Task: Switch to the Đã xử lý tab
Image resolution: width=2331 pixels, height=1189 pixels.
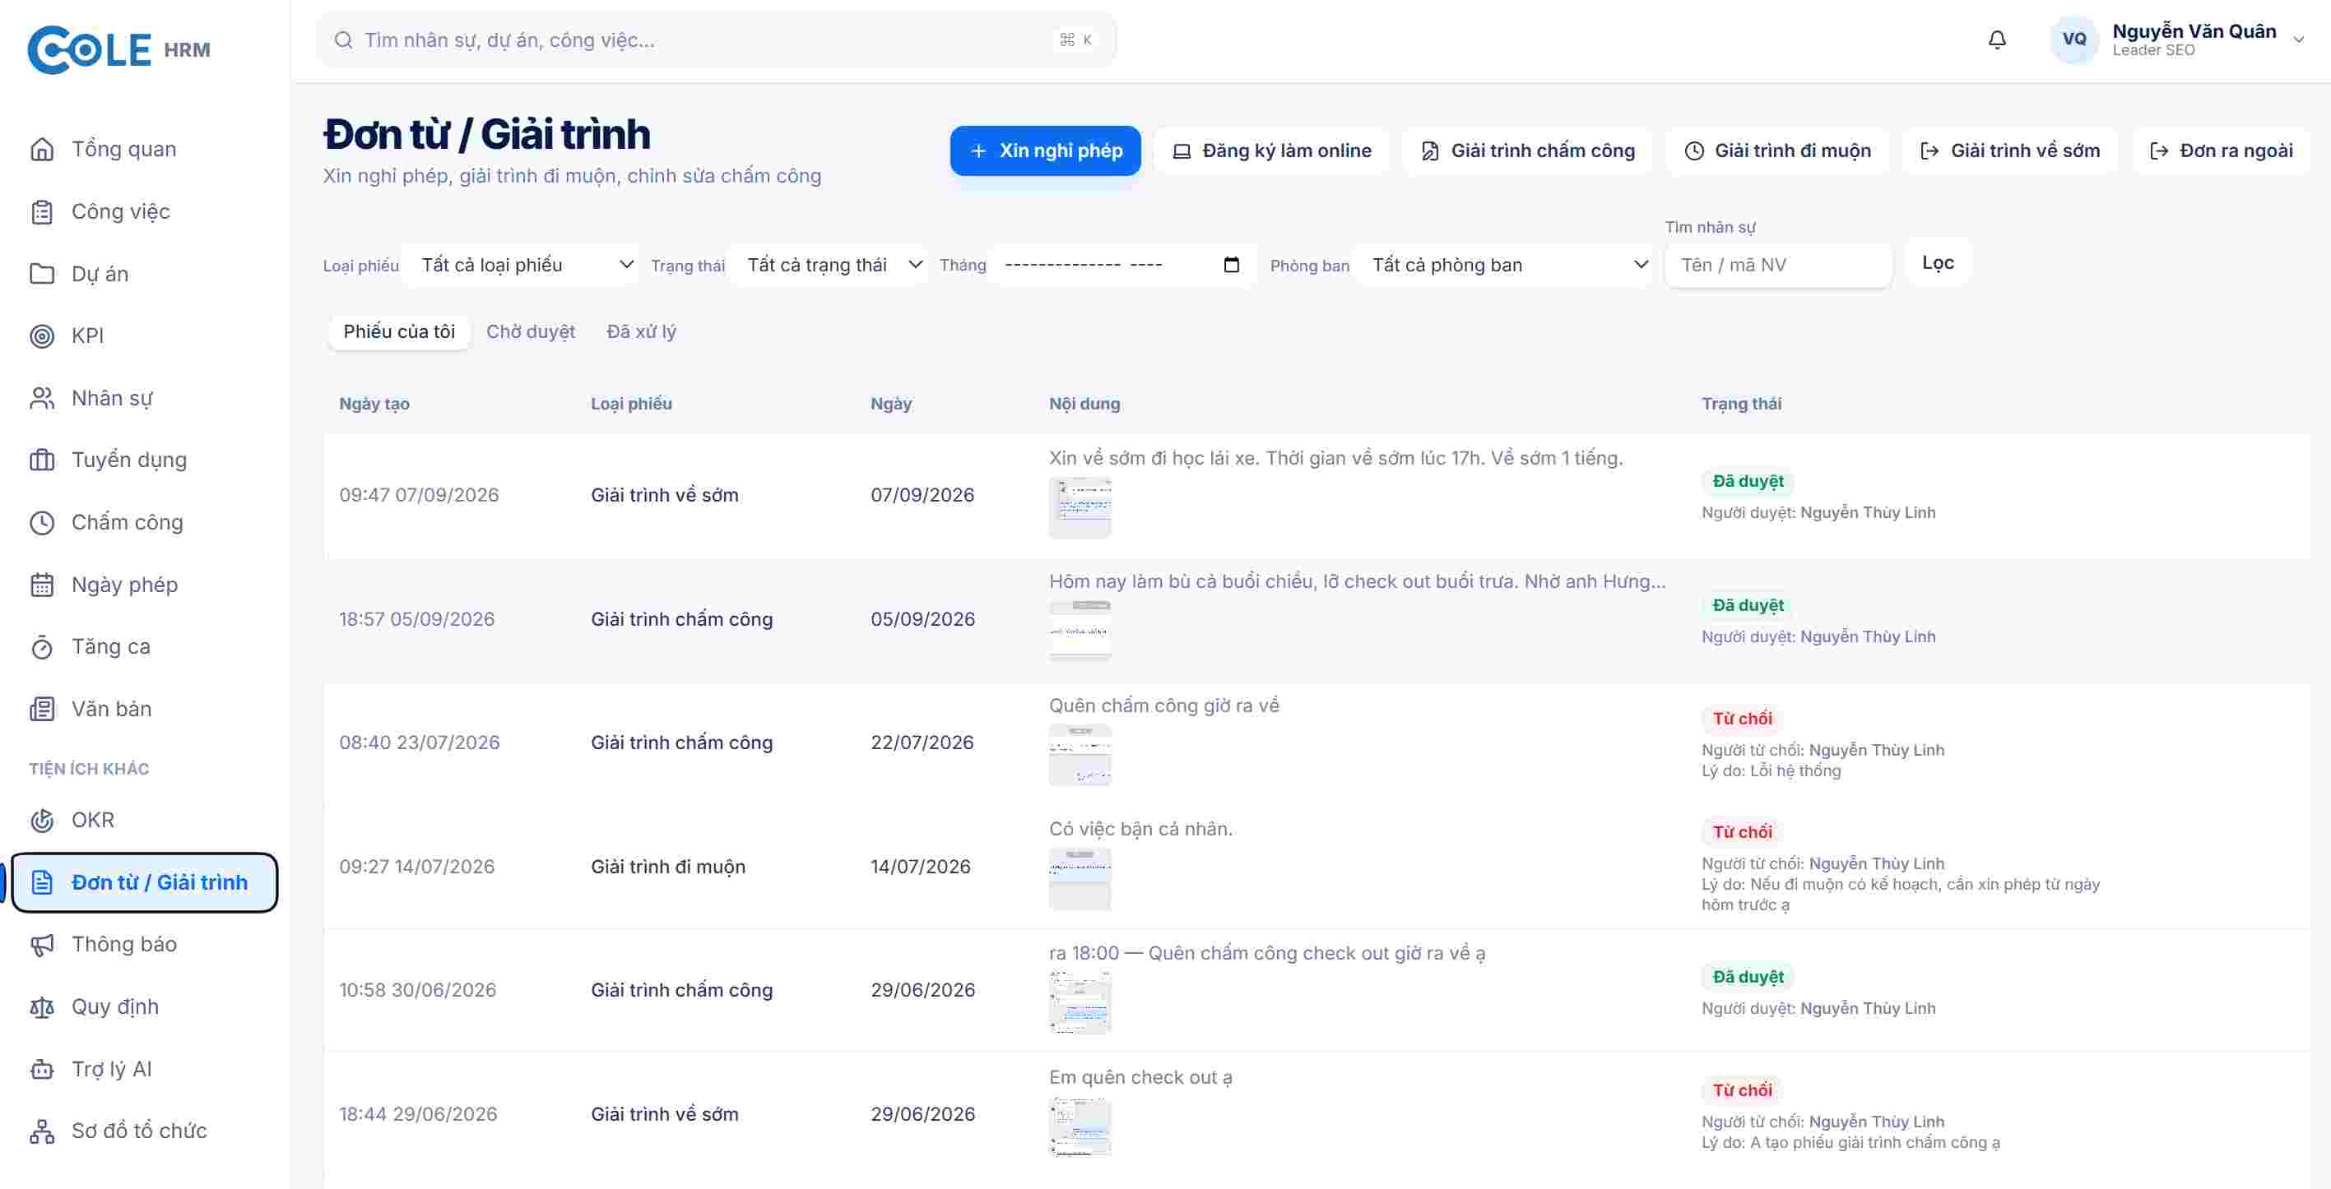Action: click(x=641, y=332)
